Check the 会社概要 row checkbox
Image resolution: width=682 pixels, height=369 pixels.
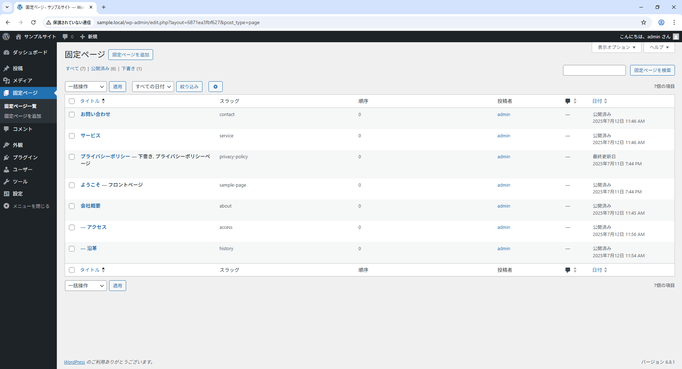click(x=72, y=206)
